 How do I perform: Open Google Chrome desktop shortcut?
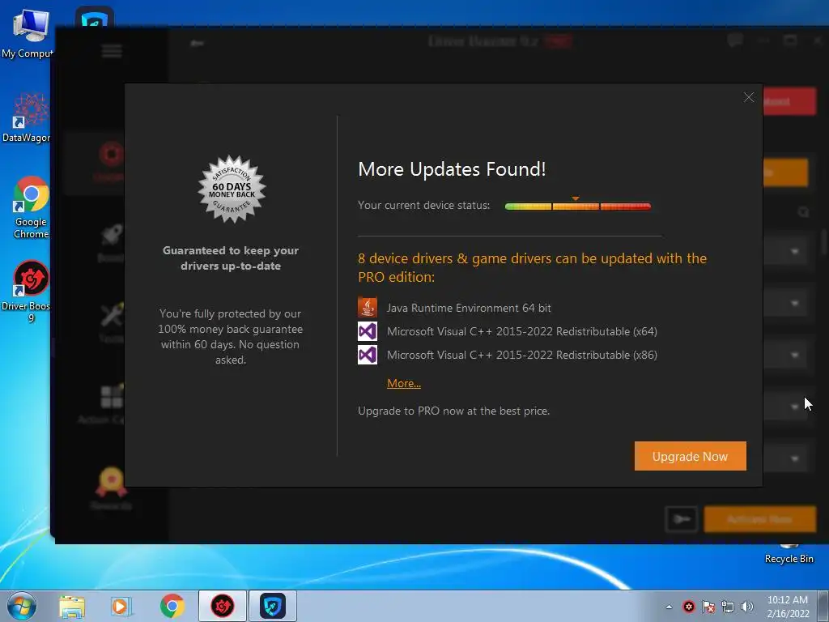[31, 207]
